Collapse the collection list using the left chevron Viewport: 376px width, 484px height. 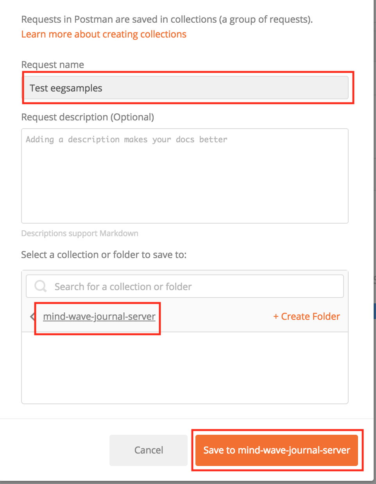click(32, 316)
